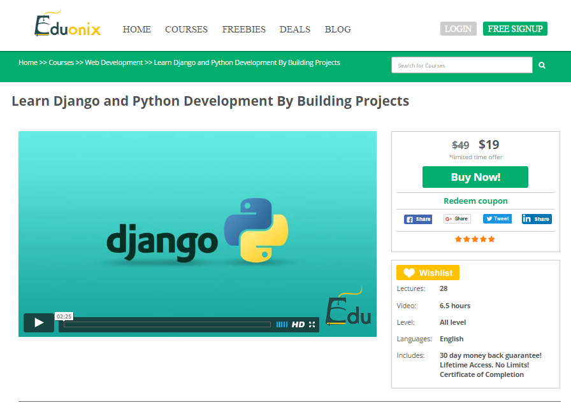571x405 pixels.
Task: Tweet this course page
Action: (x=497, y=218)
